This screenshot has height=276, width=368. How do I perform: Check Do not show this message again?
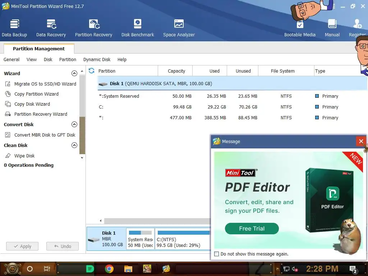(217, 254)
